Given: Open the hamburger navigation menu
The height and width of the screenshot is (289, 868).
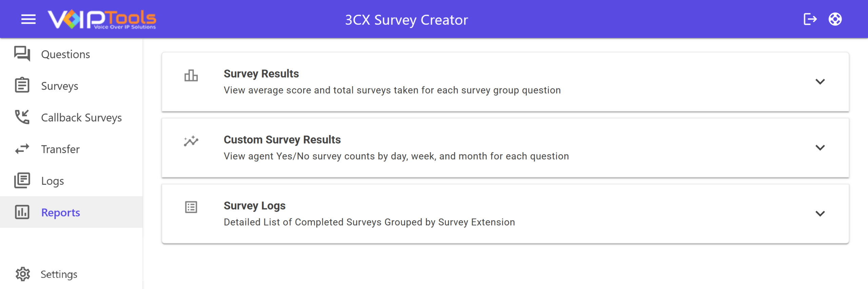Looking at the screenshot, I should [28, 19].
